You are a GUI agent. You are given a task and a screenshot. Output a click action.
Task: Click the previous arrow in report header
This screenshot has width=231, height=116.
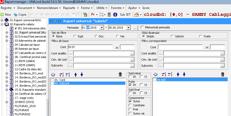51,21
